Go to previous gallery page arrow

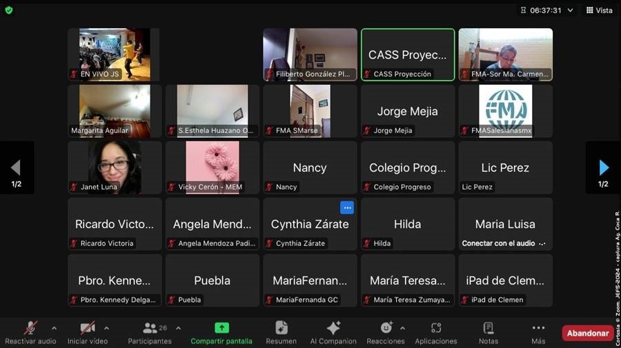pyautogui.click(x=16, y=167)
